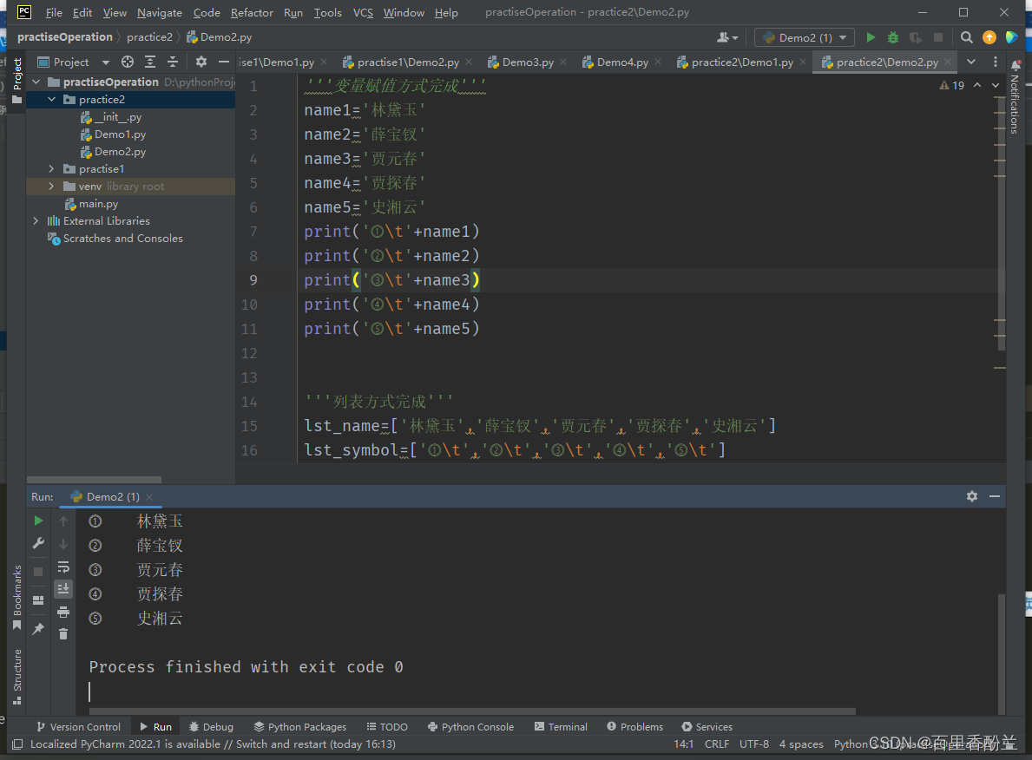The image size is (1032, 760).
Task: Click the up arrow in Run panel
Action: (x=63, y=521)
